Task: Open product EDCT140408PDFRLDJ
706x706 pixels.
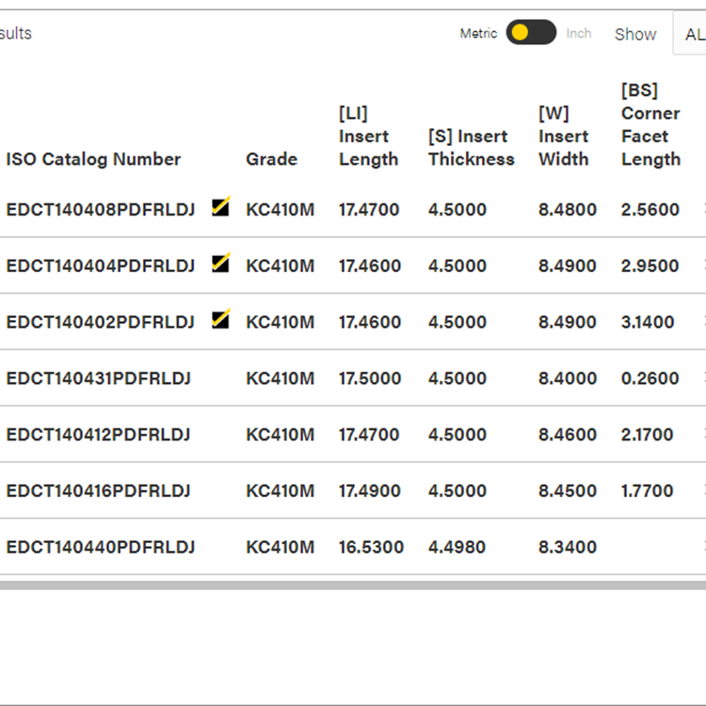Action: click(101, 210)
